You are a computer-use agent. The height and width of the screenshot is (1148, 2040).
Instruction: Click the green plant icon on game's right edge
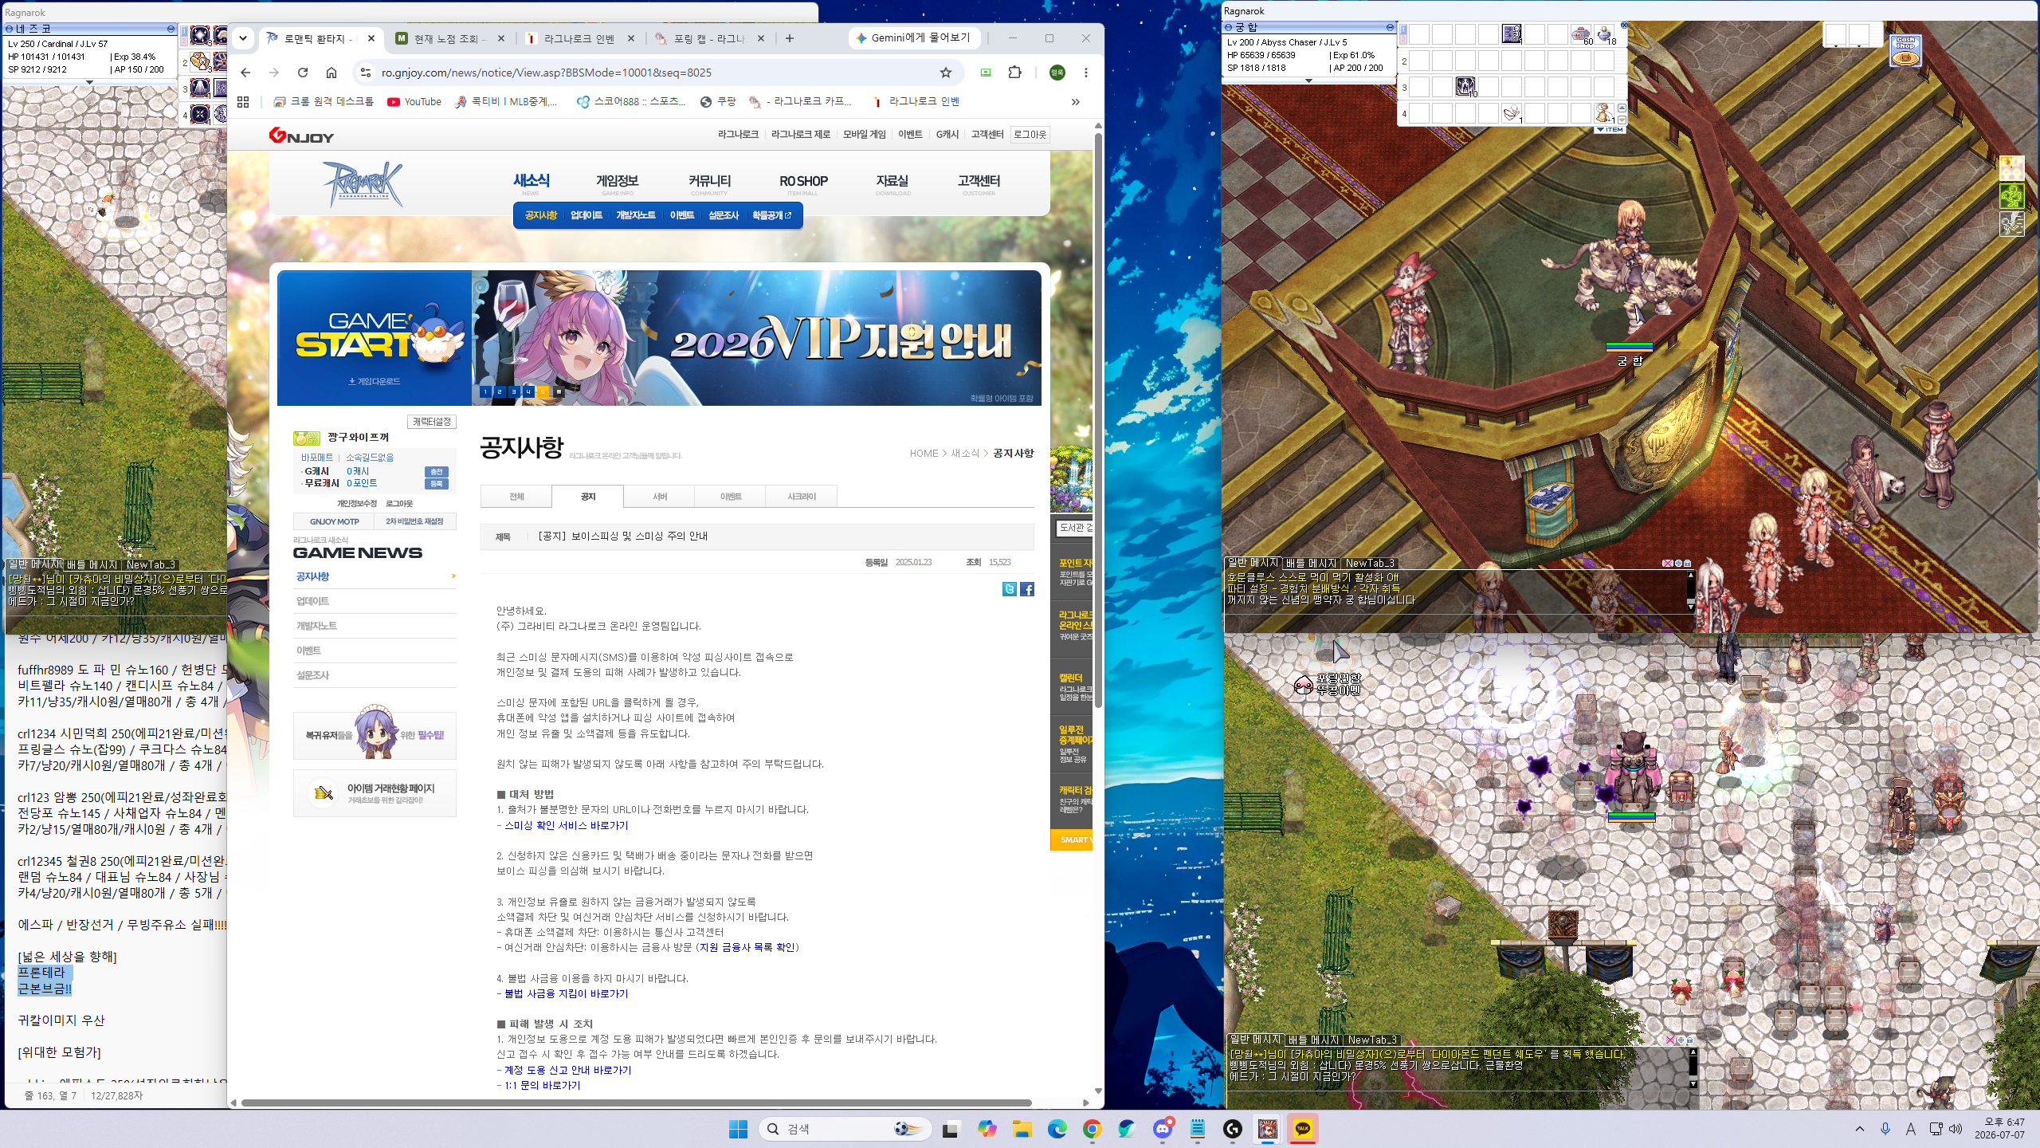coord(2012,196)
